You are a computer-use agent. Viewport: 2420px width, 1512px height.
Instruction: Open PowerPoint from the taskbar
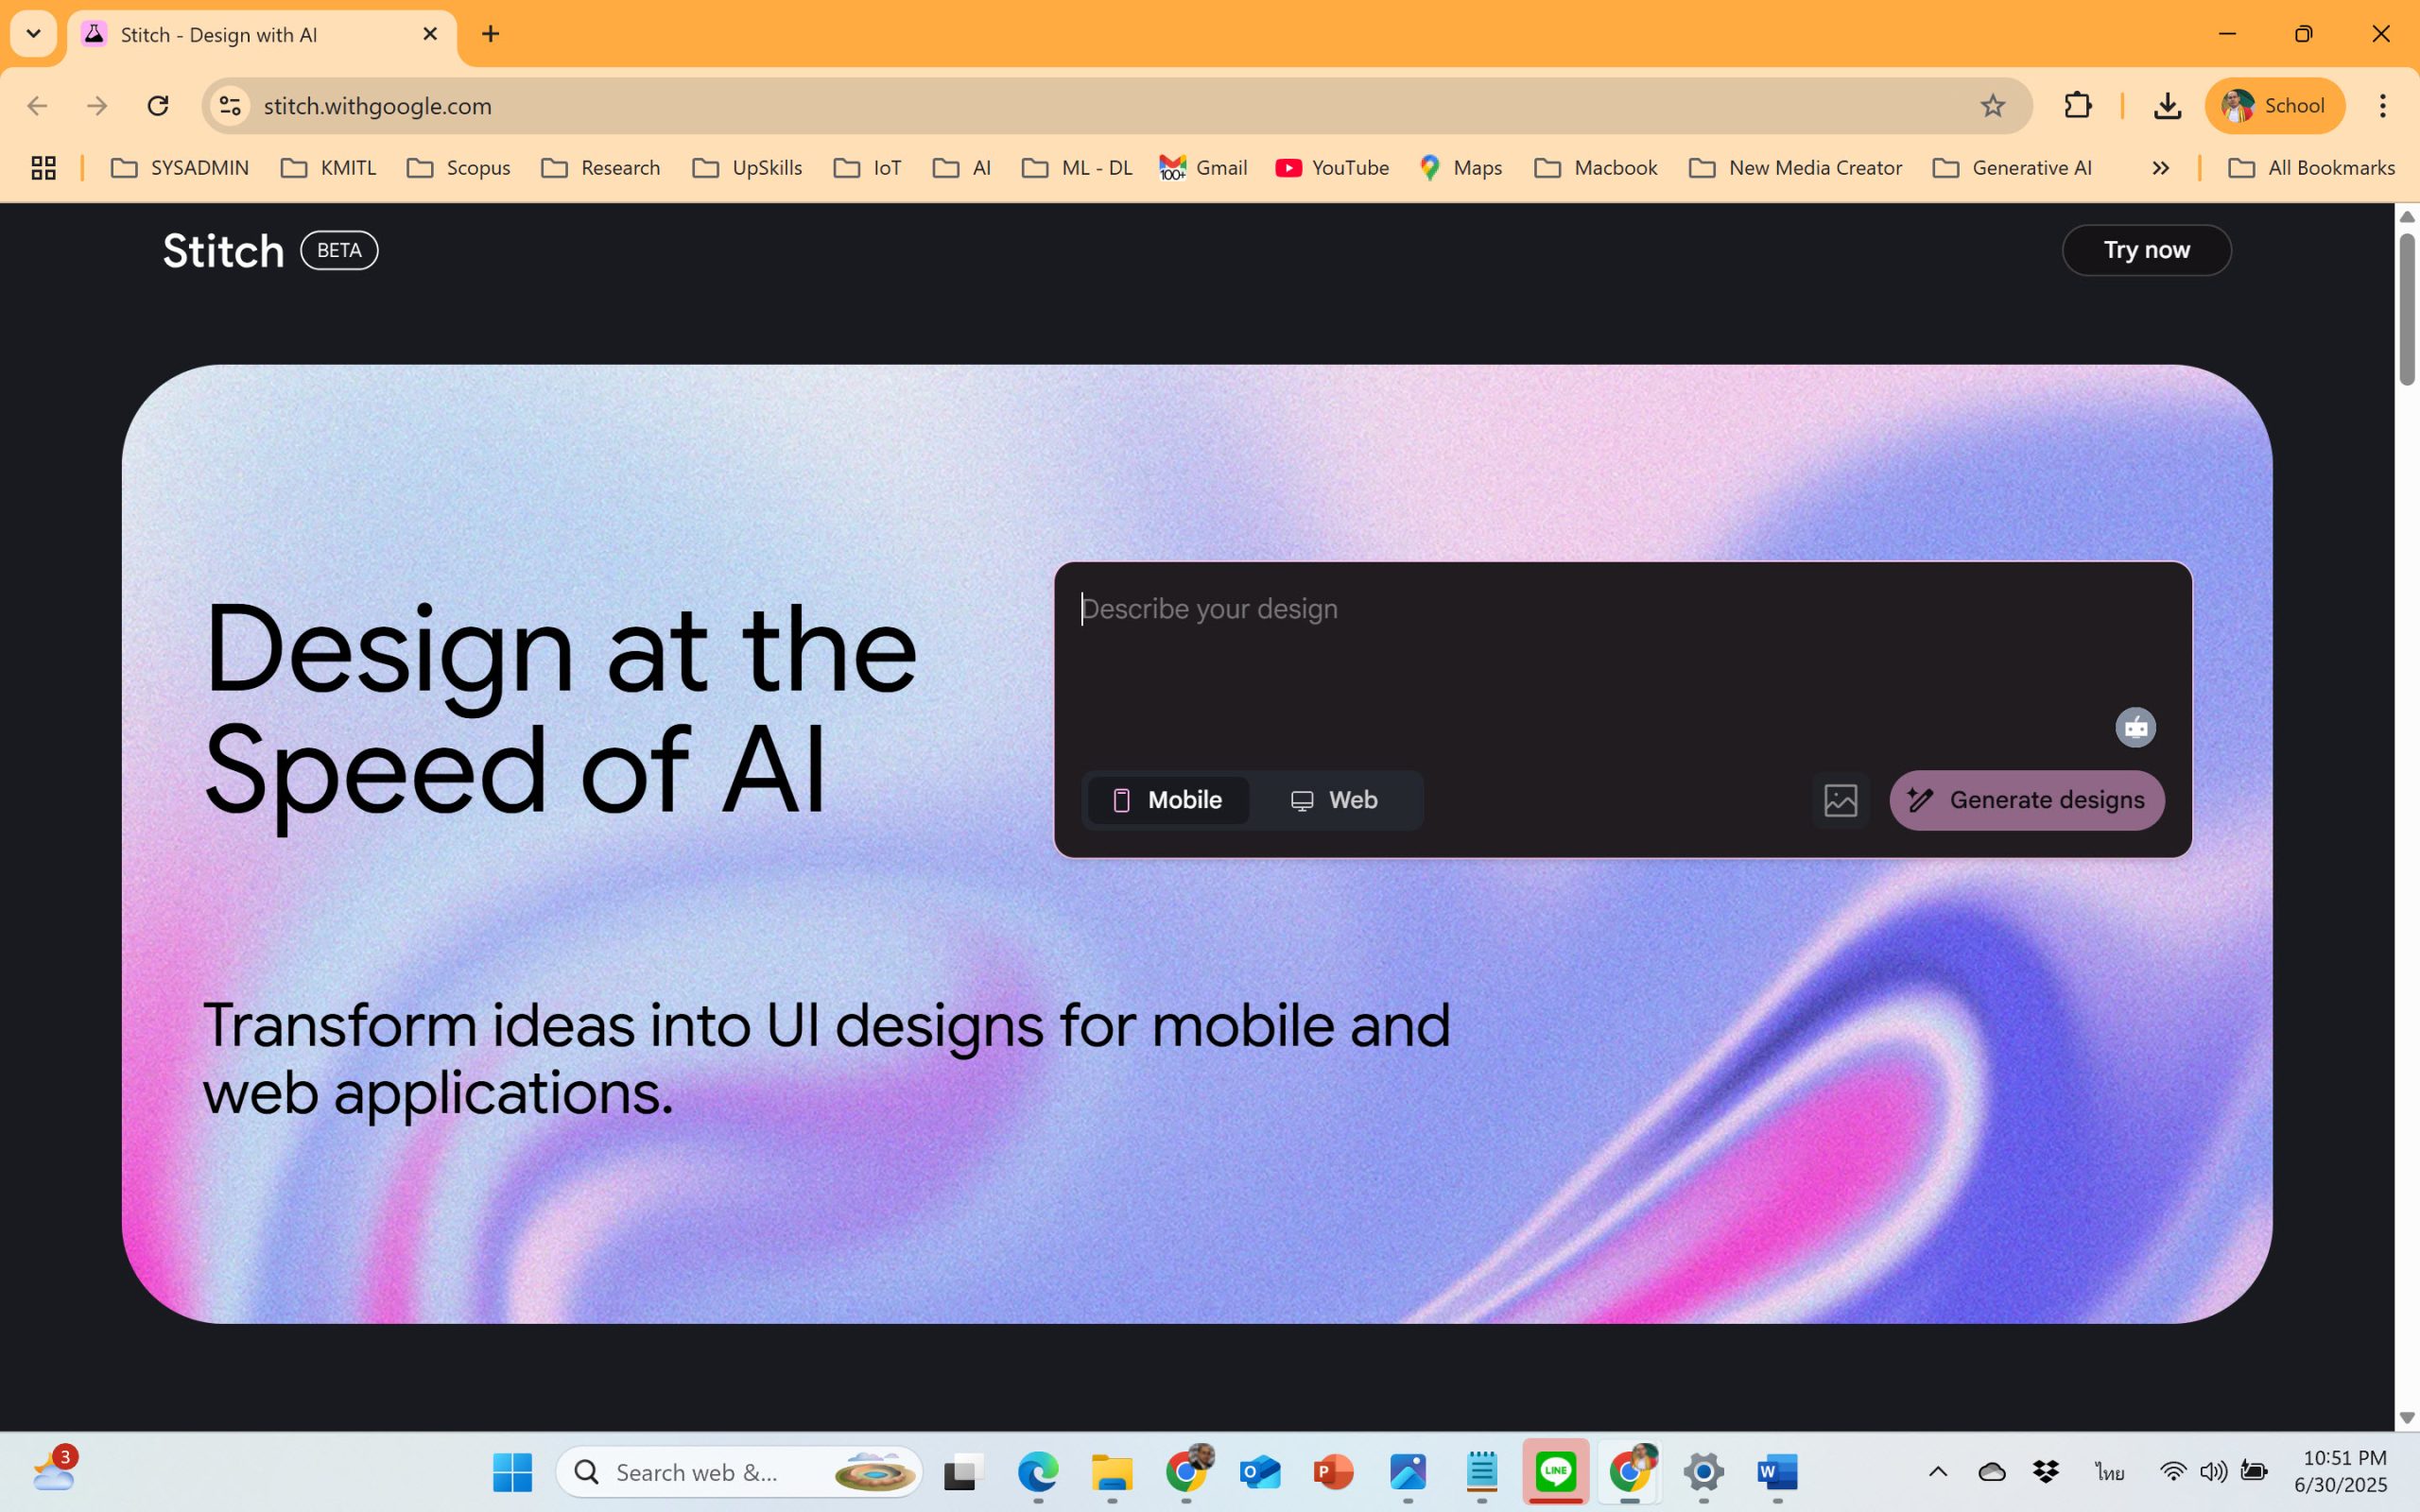[x=1334, y=1472]
